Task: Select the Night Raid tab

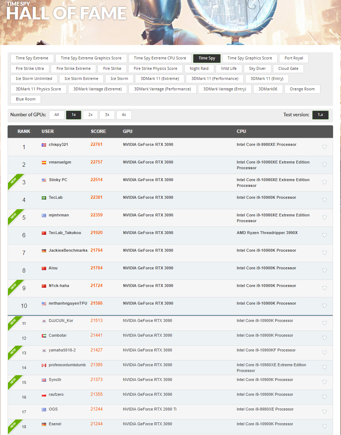Action: 199,68
